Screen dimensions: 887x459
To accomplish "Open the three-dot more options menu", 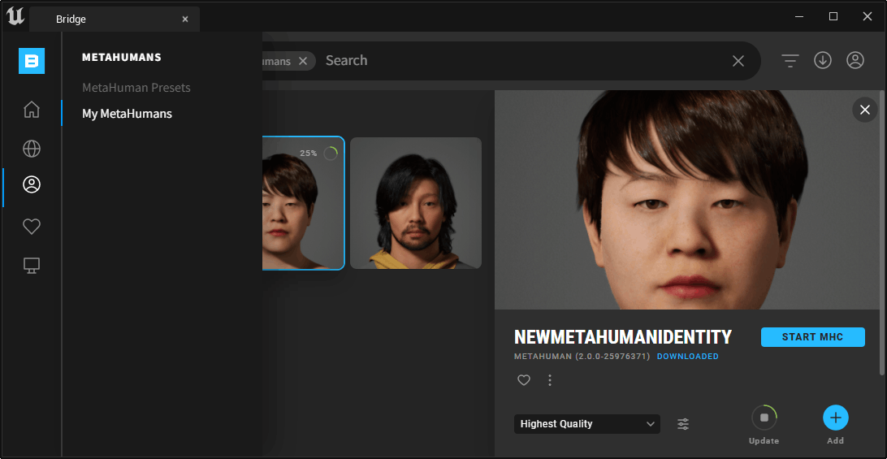I will pos(550,380).
